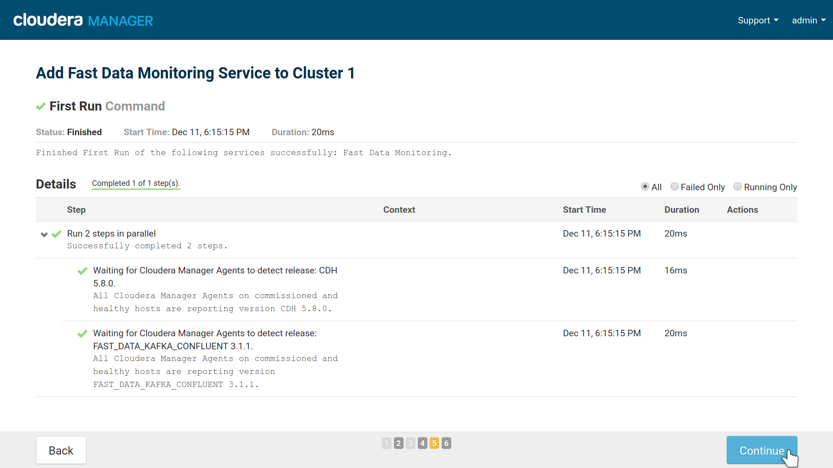Select the Running Only radio button
Image resolution: width=833 pixels, height=468 pixels.
pyautogui.click(x=738, y=187)
